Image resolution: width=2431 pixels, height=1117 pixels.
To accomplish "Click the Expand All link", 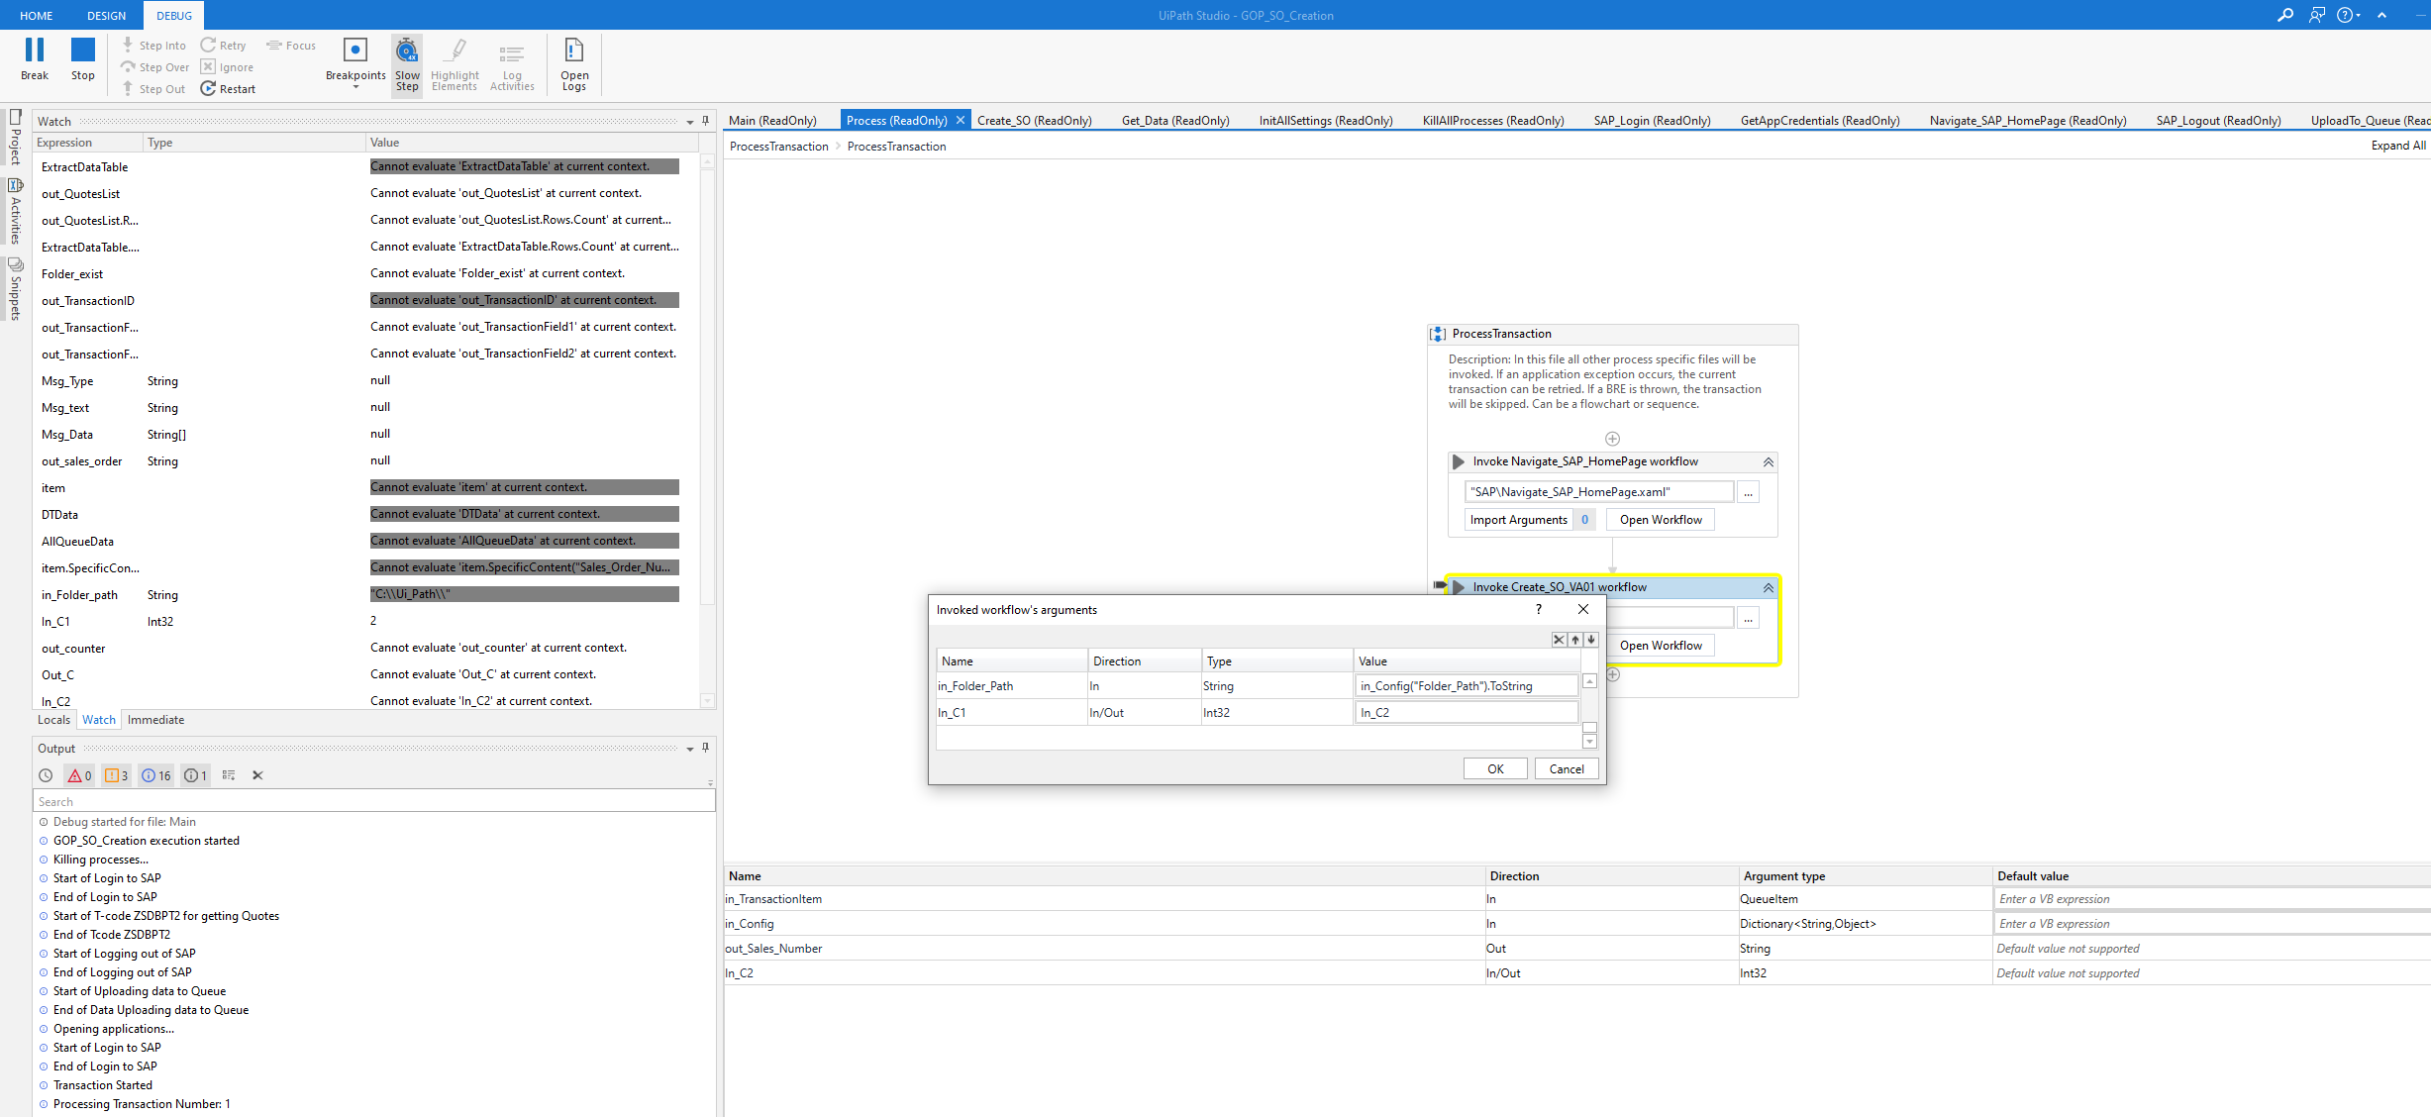I will [x=2397, y=146].
